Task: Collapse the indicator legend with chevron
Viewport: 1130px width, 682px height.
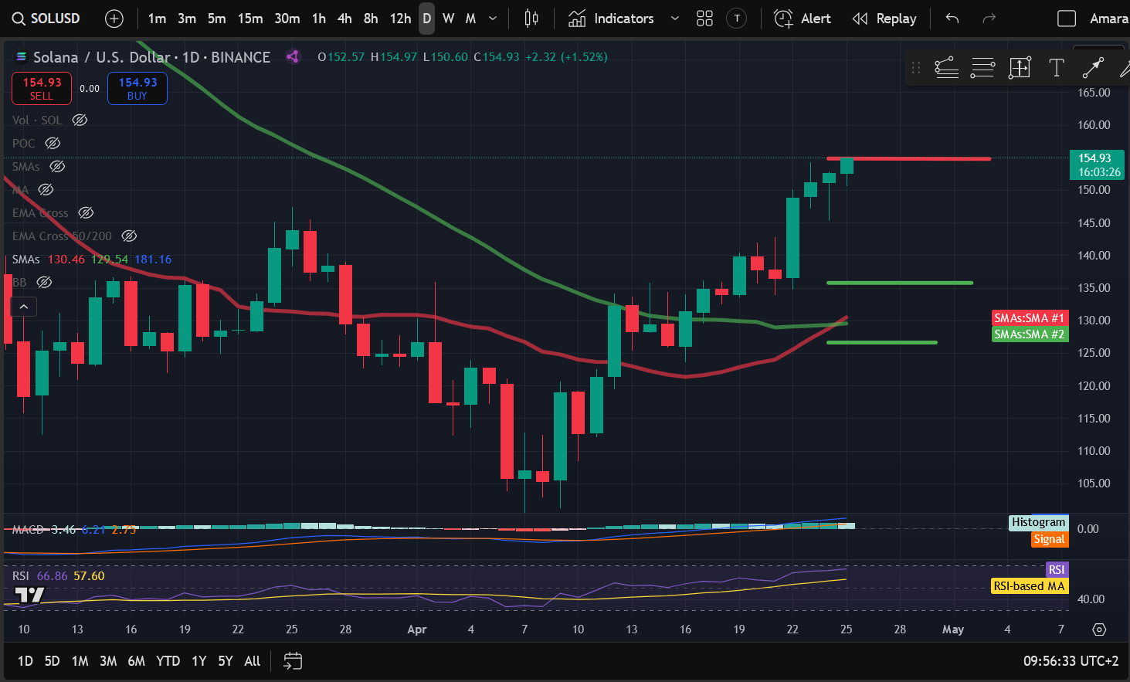Action: coord(24,307)
